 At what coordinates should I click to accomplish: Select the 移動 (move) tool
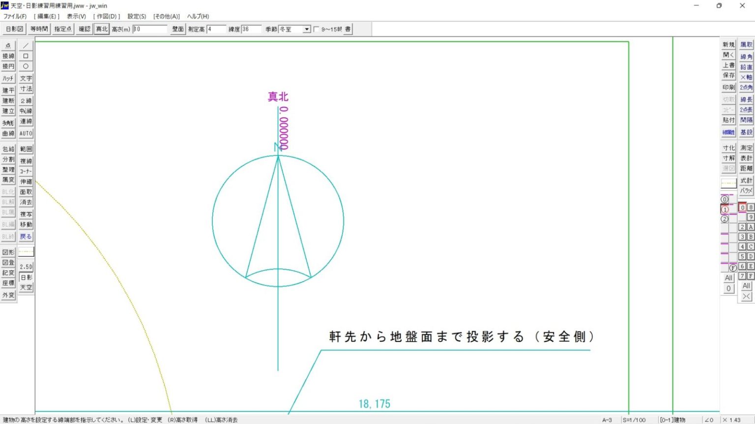point(26,225)
